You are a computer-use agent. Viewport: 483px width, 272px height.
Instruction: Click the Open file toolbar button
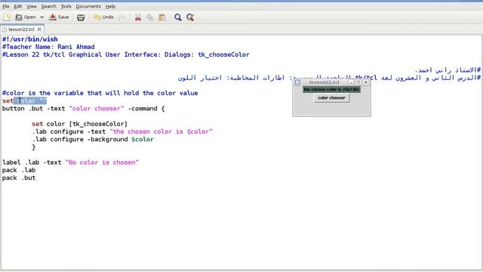tap(26, 17)
